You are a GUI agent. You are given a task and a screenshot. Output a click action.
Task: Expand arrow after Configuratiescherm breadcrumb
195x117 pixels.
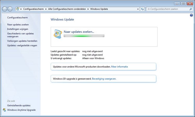pos(46,9)
